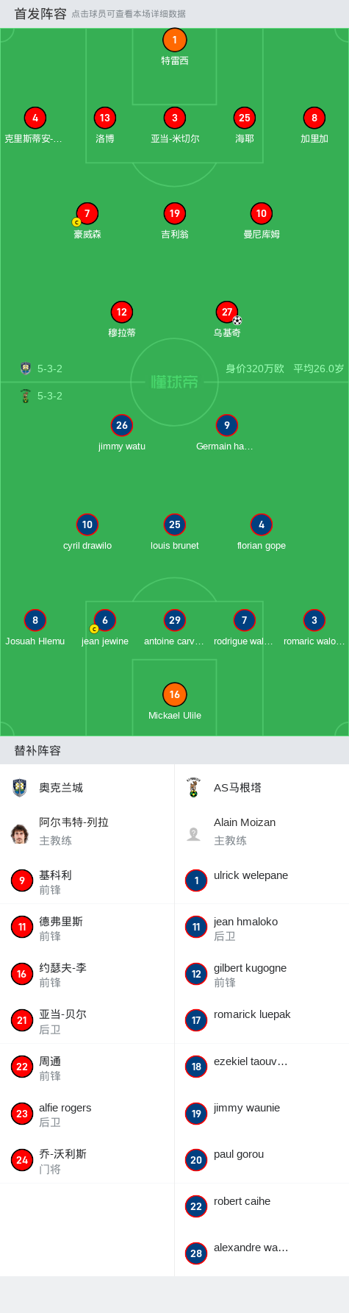
Task: Tap the 替补阵容 section header
Action: click(x=37, y=750)
